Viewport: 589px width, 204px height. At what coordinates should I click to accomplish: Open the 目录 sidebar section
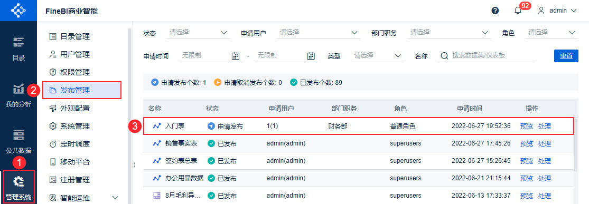18,49
